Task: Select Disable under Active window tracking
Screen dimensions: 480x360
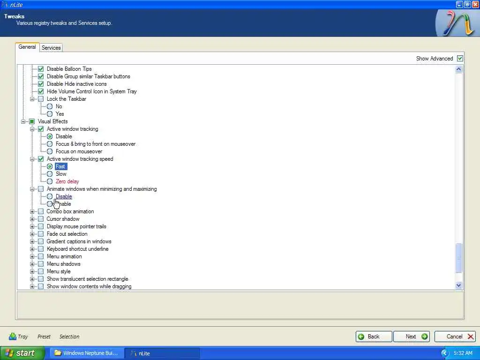Action: (x=50, y=136)
